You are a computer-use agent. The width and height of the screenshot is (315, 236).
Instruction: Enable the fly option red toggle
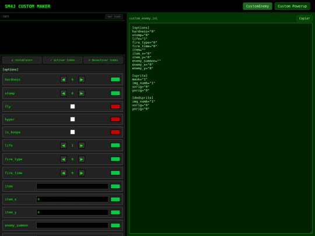click(116, 107)
